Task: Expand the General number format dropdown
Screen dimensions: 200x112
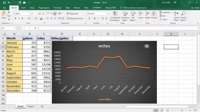Action: (x=107, y=14)
